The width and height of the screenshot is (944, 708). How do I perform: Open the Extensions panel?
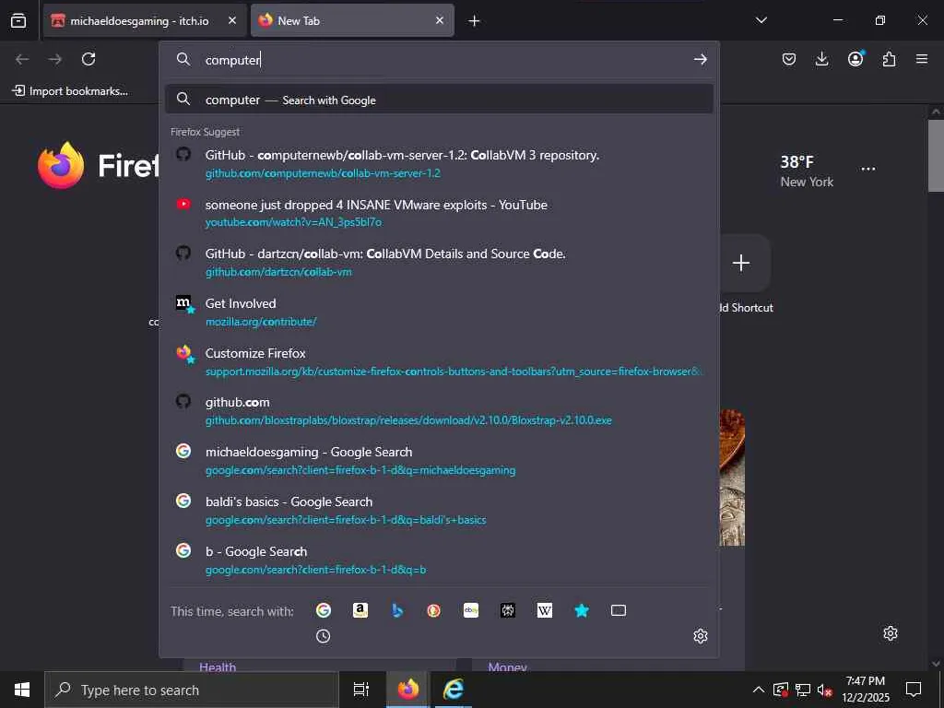(x=889, y=58)
